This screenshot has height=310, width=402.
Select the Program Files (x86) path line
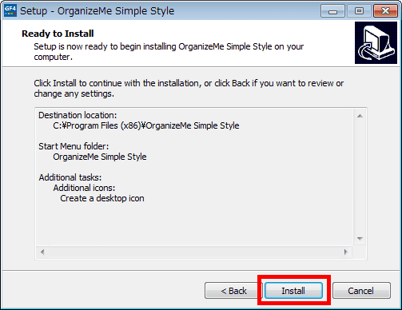tap(146, 125)
